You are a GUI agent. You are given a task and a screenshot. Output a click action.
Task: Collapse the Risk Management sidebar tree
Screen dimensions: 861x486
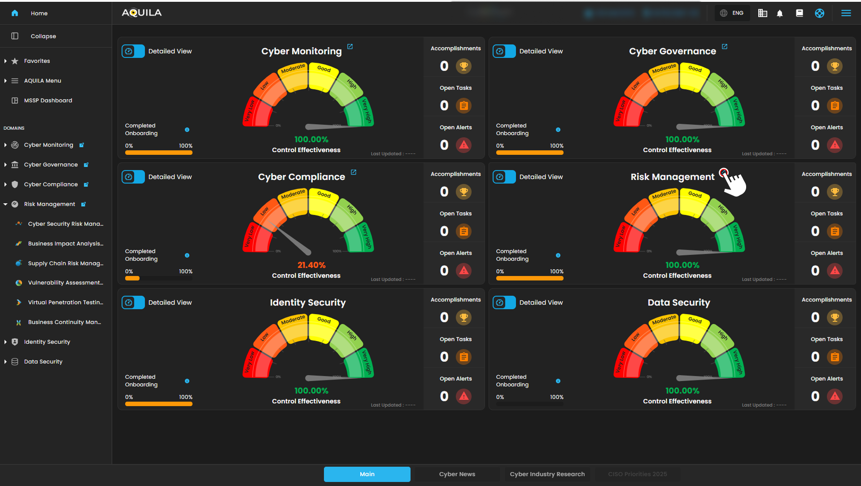pyautogui.click(x=5, y=204)
